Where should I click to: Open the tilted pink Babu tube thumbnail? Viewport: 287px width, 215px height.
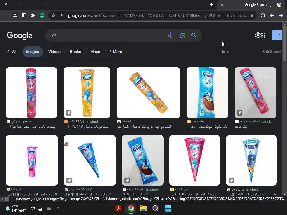(x=255, y=93)
